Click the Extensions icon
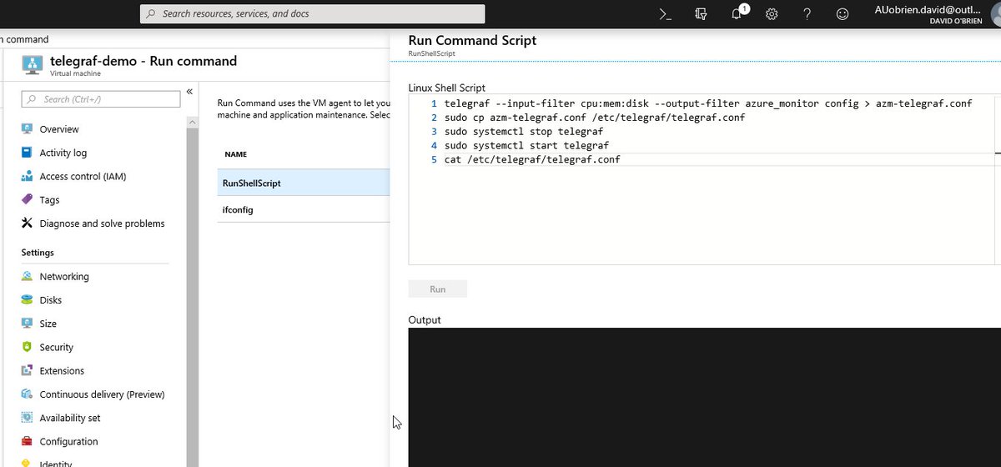The width and height of the screenshot is (1001, 467). coord(28,370)
